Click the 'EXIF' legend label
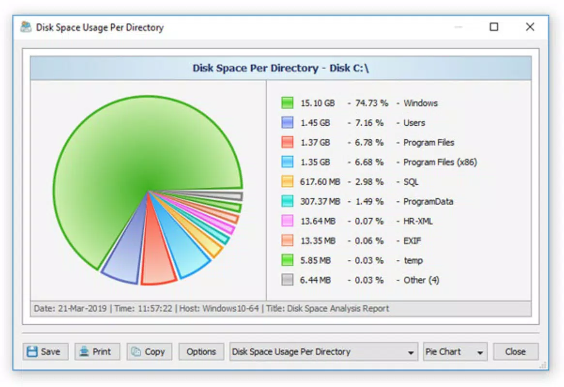Screen dimensions: 564x387 [x=412, y=241]
